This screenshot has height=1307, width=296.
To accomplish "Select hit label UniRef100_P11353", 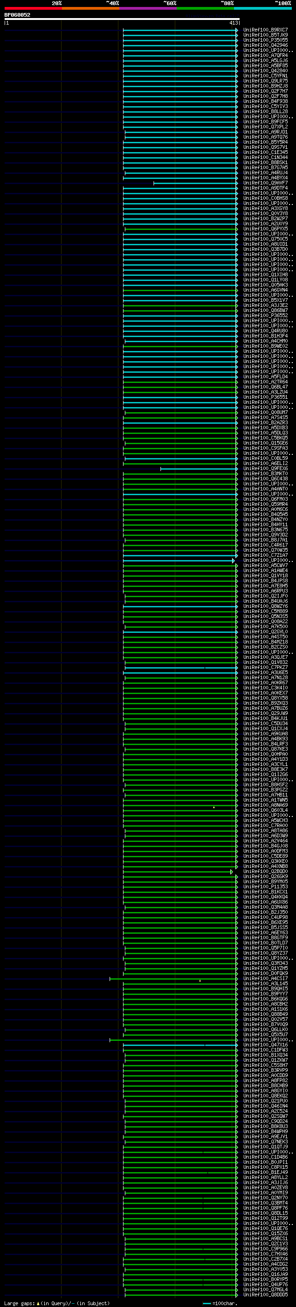I will (x=265, y=887).
